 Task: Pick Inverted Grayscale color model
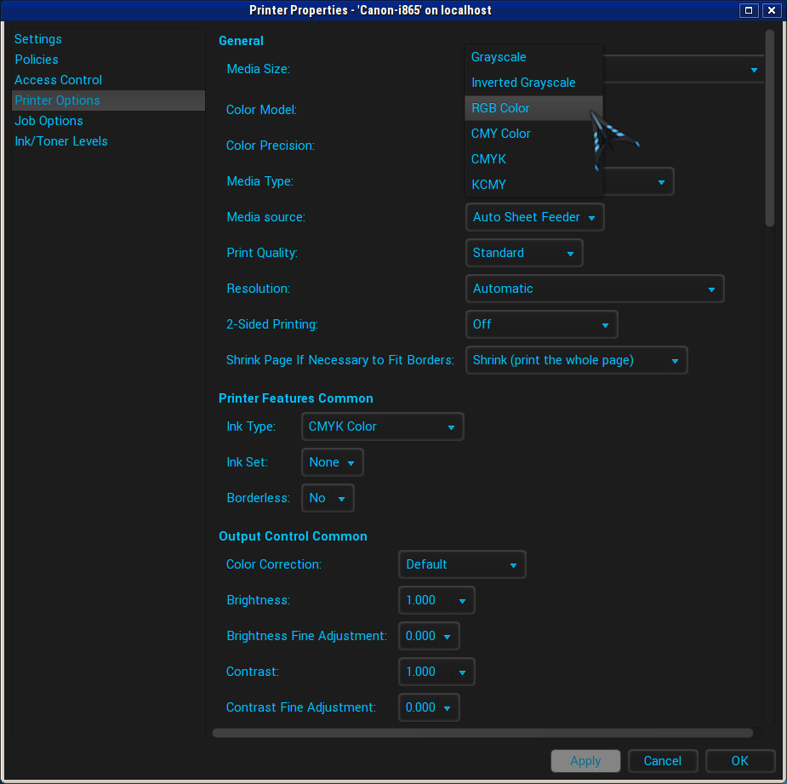click(533, 83)
